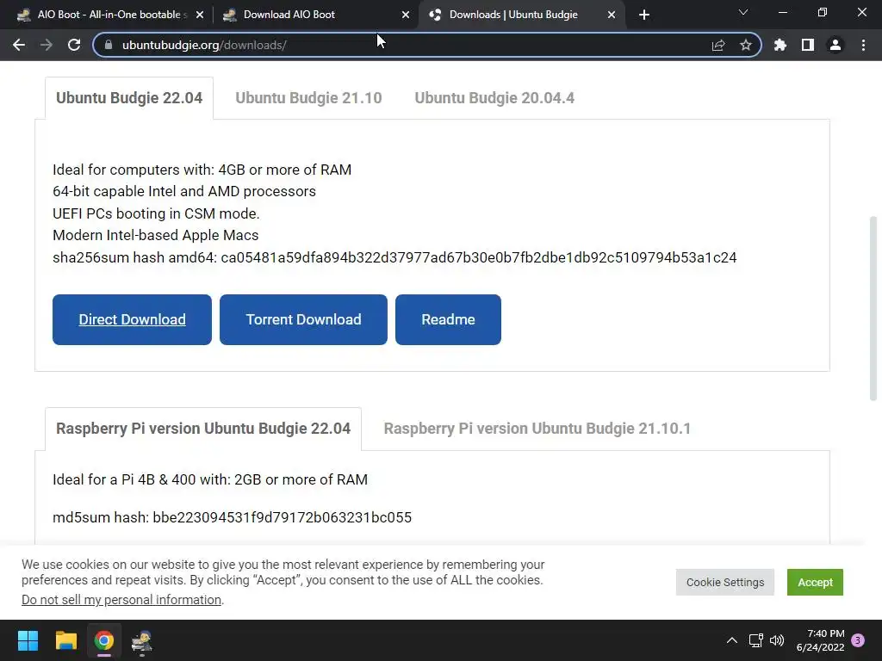The image size is (882, 661).
Task: Click the text 'Modern Intel-based Apple Macs'
Action: click(x=156, y=235)
